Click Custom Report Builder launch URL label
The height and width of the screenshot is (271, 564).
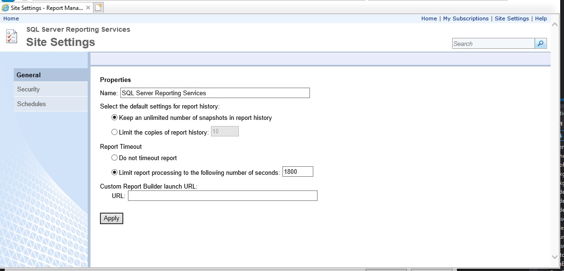coord(148,186)
